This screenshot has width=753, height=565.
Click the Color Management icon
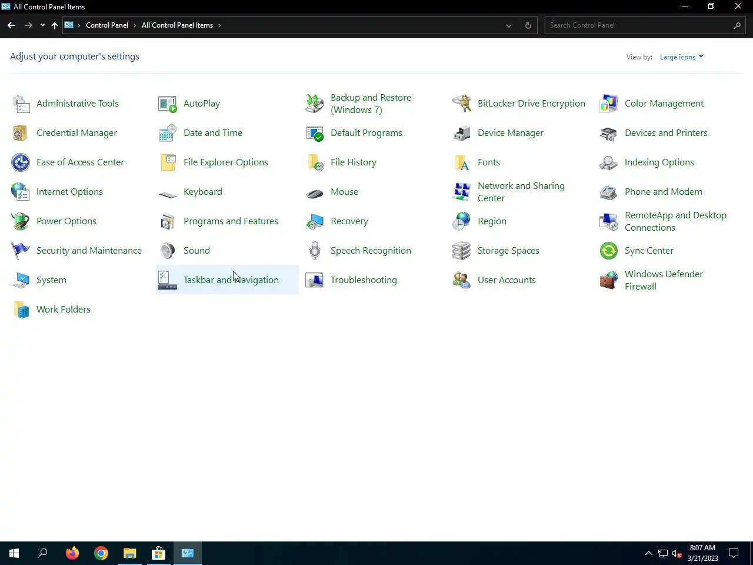[x=609, y=104]
